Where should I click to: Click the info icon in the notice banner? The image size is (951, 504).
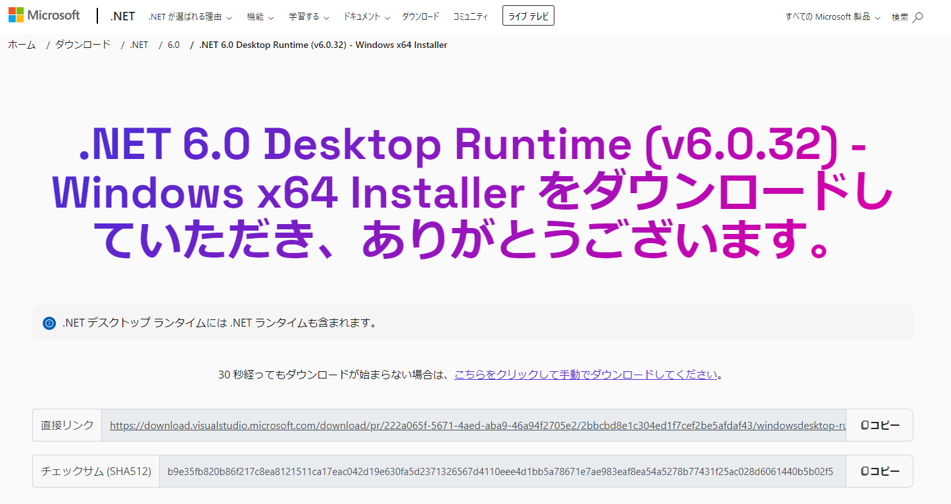[x=49, y=323]
